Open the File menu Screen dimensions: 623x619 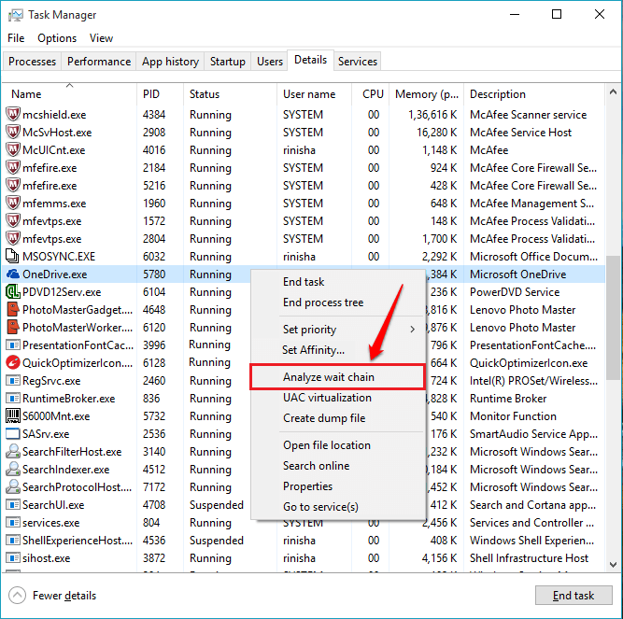coord(16,38)
